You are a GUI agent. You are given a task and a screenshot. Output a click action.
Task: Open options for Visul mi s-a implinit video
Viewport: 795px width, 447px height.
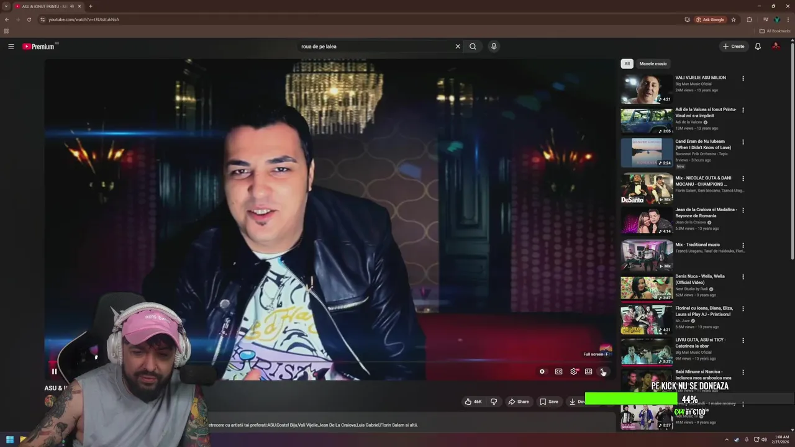[743, 110]
